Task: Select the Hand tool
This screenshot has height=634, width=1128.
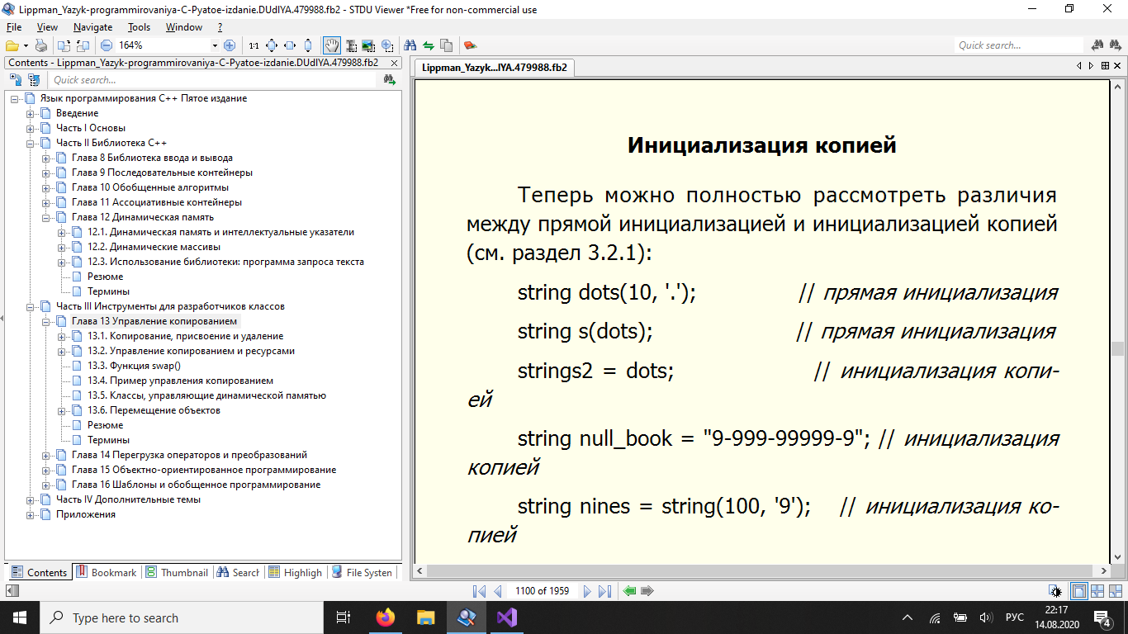Action: point(331,45)
